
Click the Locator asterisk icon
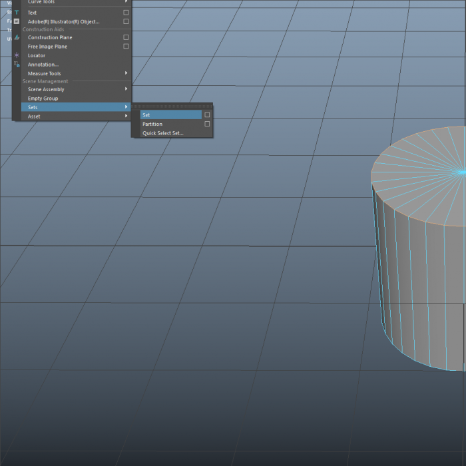17,55
